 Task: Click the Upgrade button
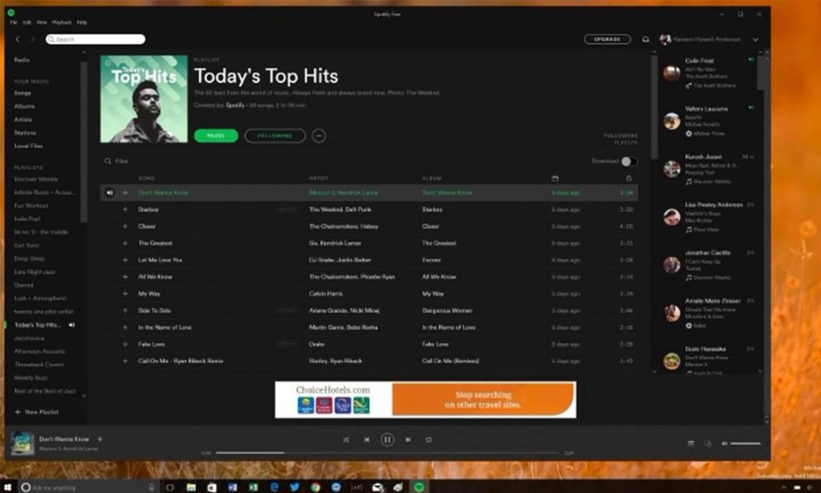(x=607, y=39)
